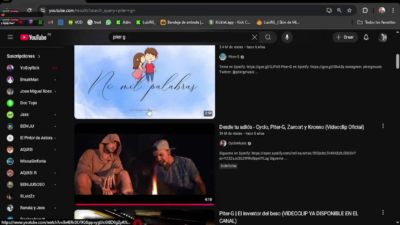Open the 'Kicklet.app - Kick C...' bookmark
Image resolution: width=400 pixels, height=225 pixels.
click(230, 22)
